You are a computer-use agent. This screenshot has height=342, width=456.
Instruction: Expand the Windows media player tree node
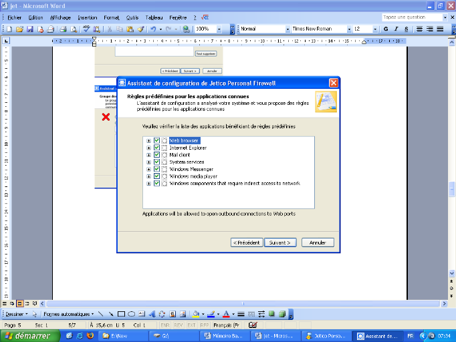tap(148, 176)
